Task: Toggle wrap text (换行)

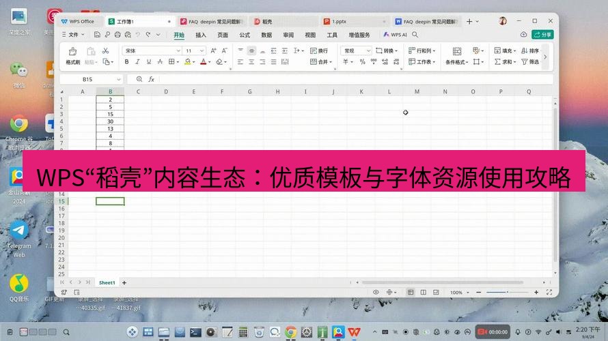Action: click(x=319, y=50)
